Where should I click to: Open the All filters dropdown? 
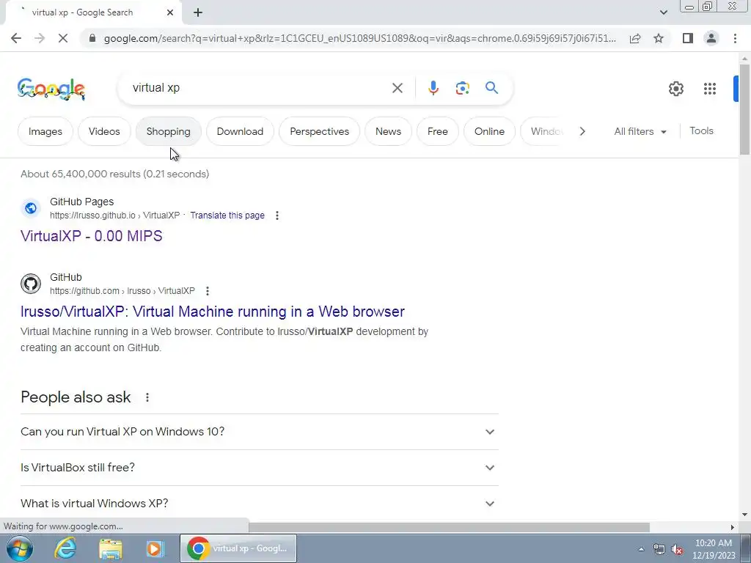[640, 131]
